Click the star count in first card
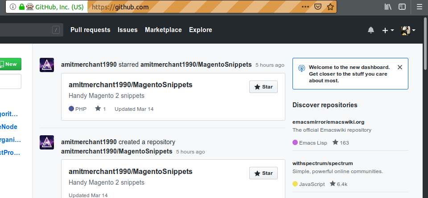Viewport: 428px width, 198px height. (x=100, y=109)
